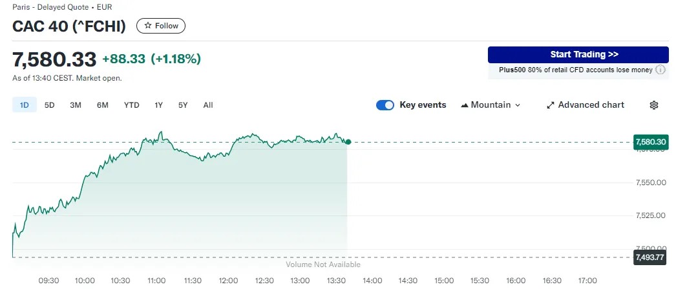Expand the Mountain chart style dropdown
Screen dimensions: 676x289
click(x=491, y=105)
